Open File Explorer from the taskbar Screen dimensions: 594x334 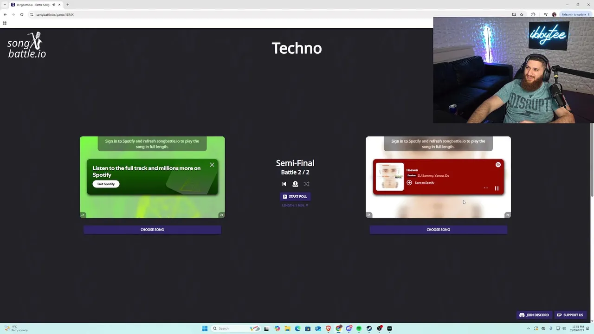point(287,328)
